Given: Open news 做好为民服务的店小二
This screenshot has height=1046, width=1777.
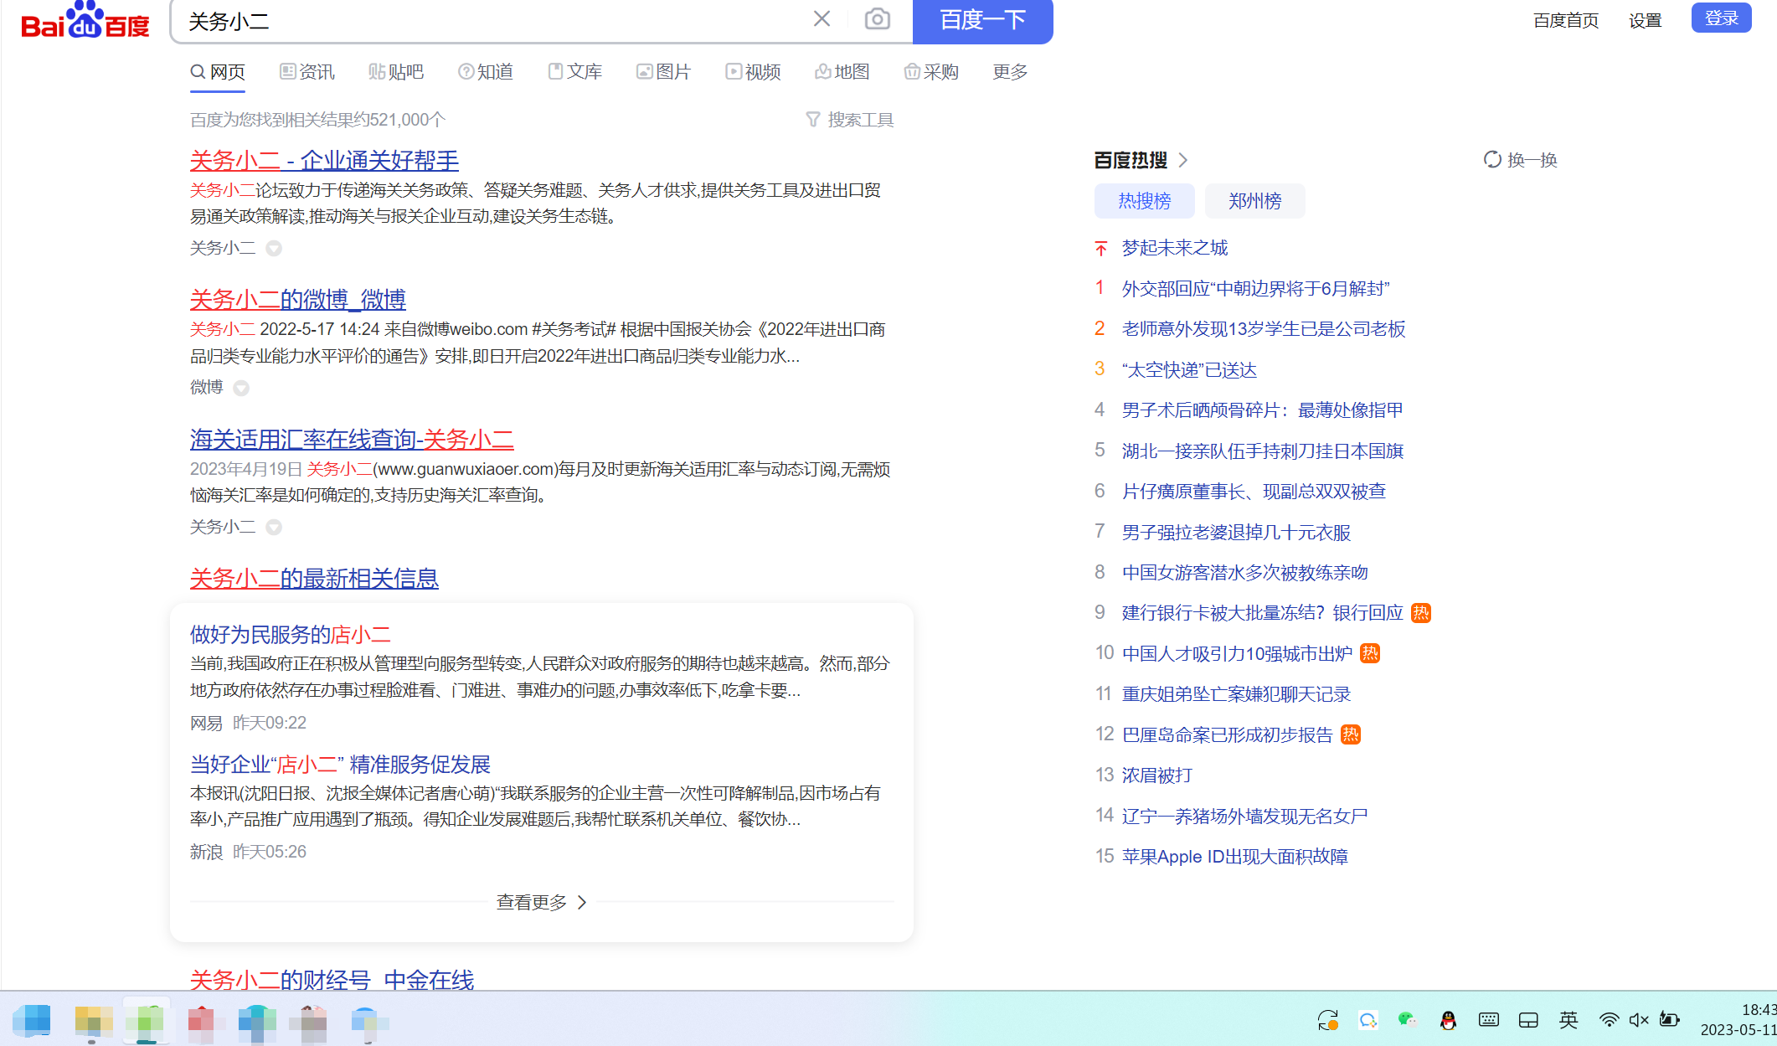Looking at the screenshot, I should click(291, 635).
